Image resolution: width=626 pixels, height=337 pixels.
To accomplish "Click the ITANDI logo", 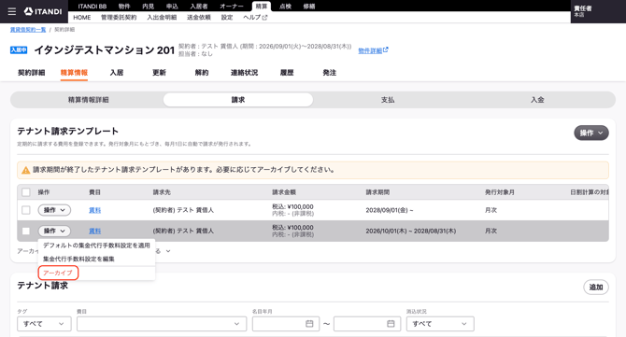I will pos(43,11).
